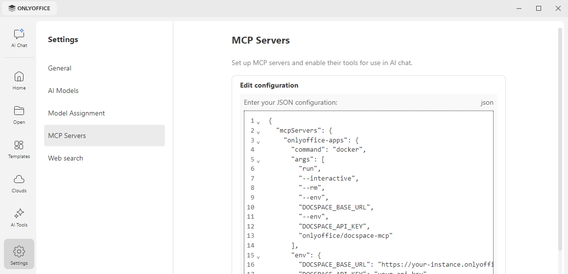Fold the "onlyoffice-apps" block on line 3
Viewport: 568px width, 274px height.
(x=258, y=141)
